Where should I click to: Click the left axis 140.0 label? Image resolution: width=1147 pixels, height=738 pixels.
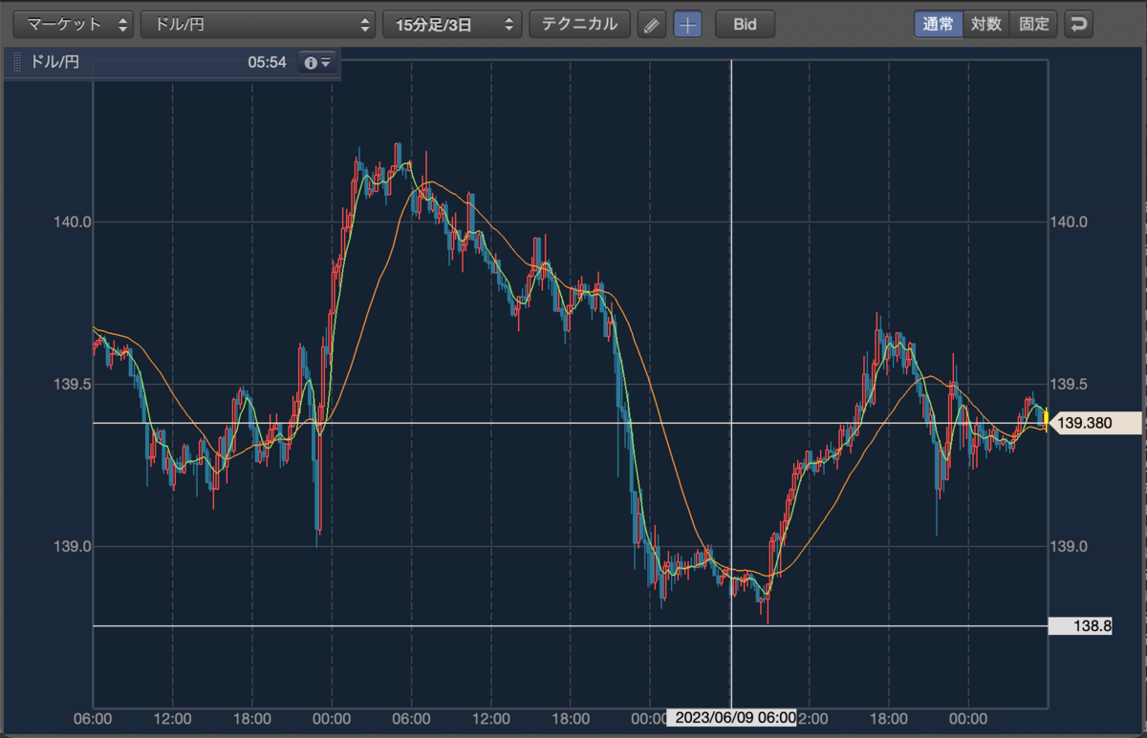72,222
